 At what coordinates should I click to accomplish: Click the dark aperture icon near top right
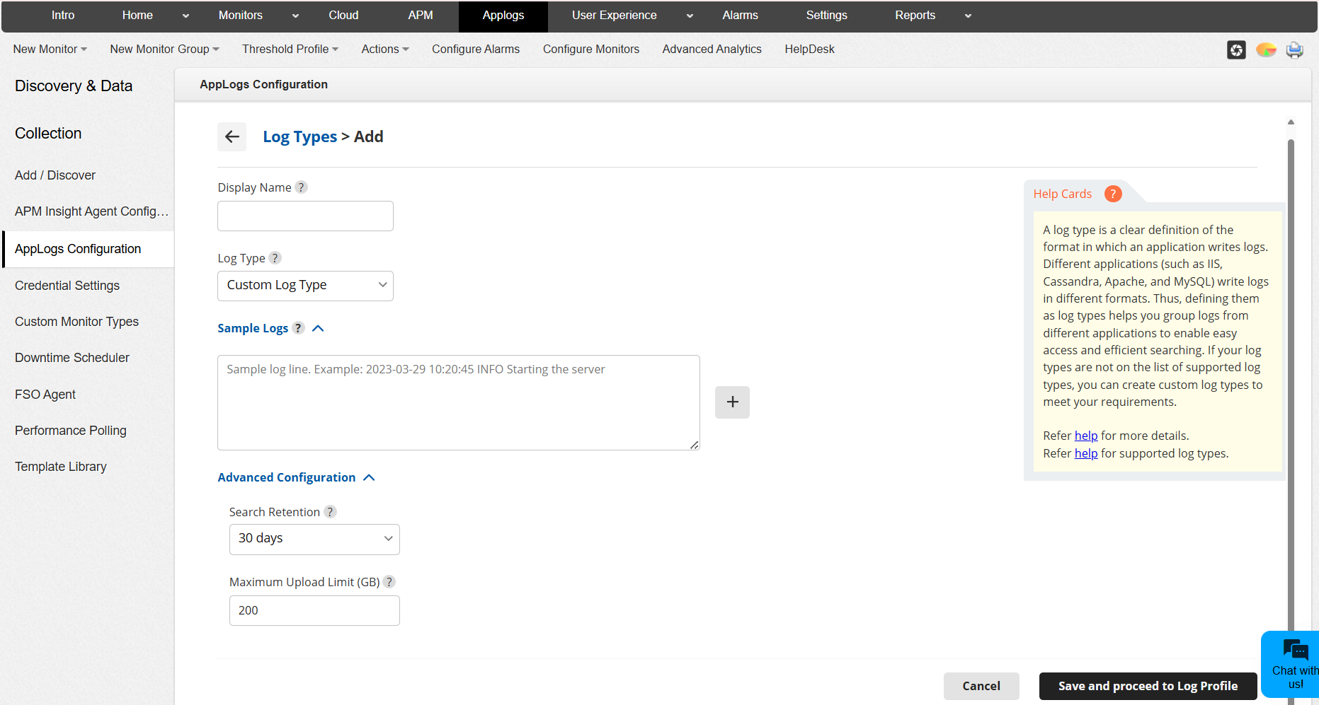coord(1236,49)
